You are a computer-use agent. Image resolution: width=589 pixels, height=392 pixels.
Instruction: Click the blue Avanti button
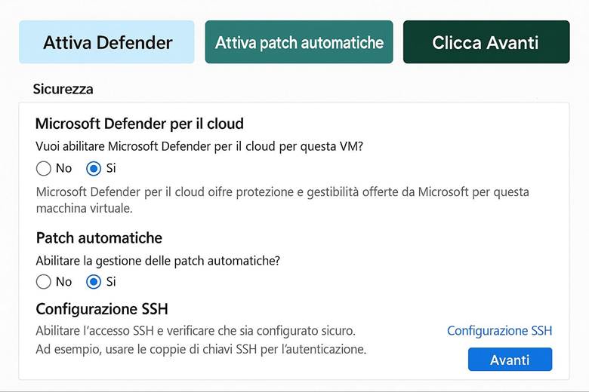tap(510, 360)
